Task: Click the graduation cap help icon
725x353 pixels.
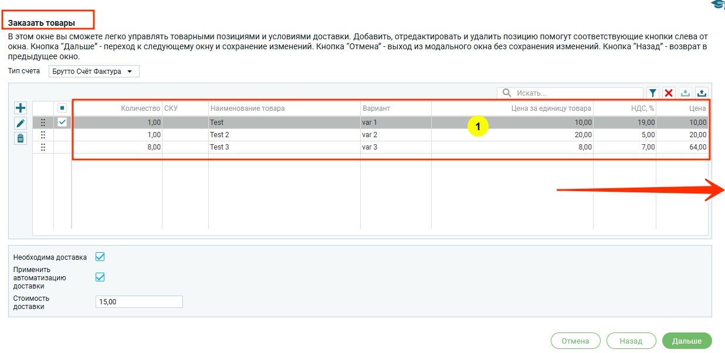Action: click(x=717, y=5)
